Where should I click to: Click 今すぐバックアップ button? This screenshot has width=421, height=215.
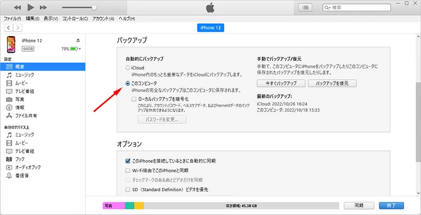click(281, 84)
